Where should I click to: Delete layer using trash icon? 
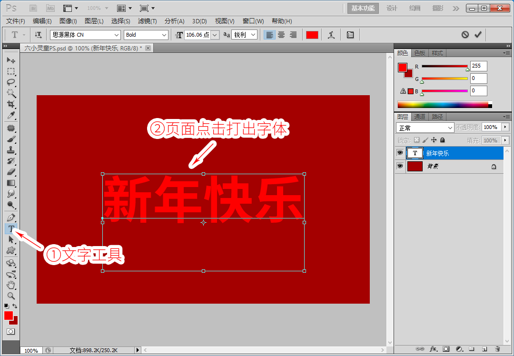click(497, 349)
